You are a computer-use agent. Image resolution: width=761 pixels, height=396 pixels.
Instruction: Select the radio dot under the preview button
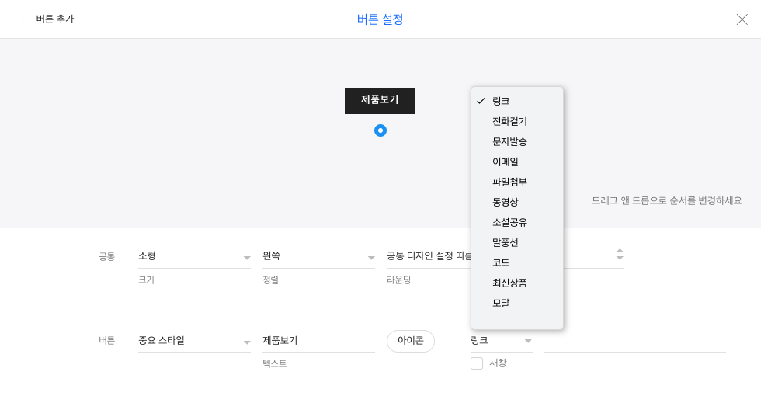[x=380, y=130]
